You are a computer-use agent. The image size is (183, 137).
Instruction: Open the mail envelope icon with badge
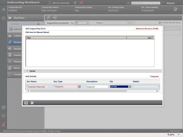(81, 3)
